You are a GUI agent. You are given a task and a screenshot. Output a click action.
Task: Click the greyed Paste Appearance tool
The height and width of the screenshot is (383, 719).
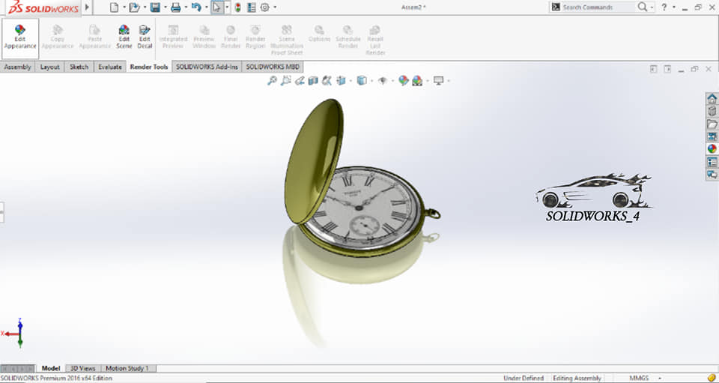point(94,37)
